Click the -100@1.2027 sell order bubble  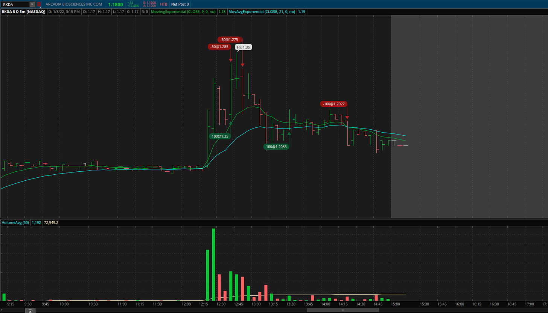tap(334, 104)
